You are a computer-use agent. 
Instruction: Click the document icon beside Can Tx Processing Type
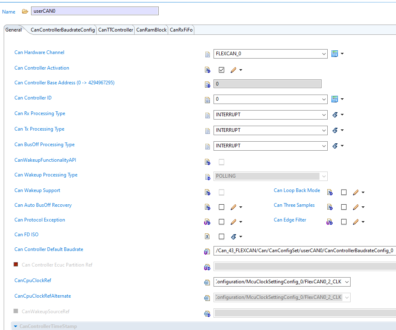(207, 131)
